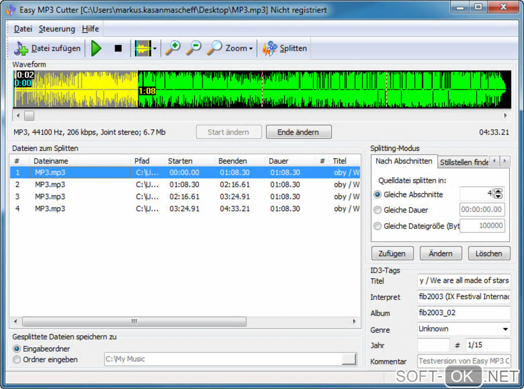Screen dimensions: 524x389
Task: Start playback with the green play button
Action: [x=96, y=48]
